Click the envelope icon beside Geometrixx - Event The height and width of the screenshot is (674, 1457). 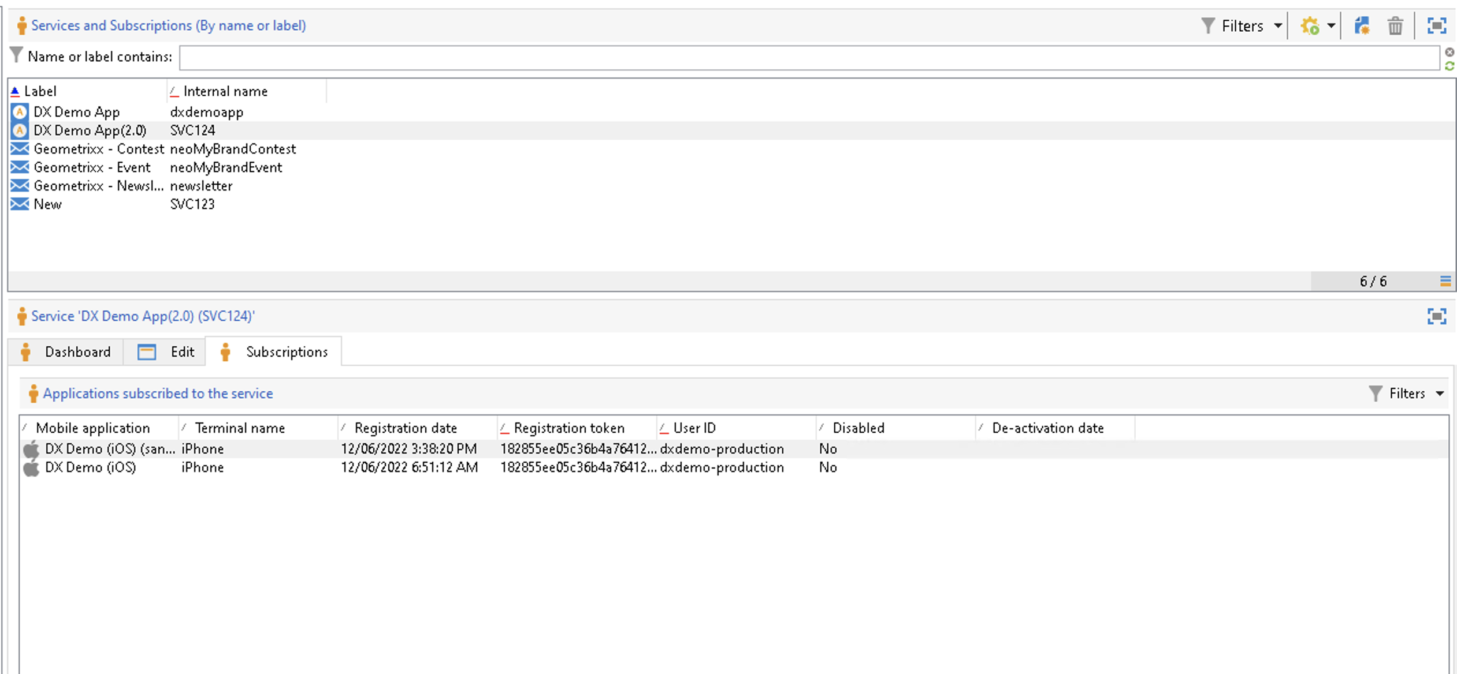20,167
